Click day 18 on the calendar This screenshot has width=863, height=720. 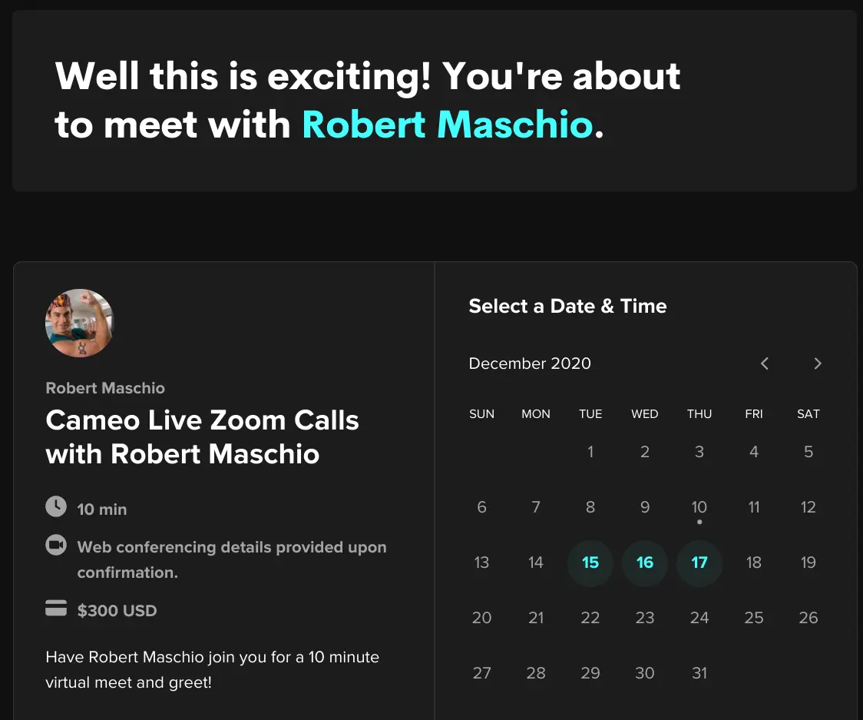click(x=753, y=562)
